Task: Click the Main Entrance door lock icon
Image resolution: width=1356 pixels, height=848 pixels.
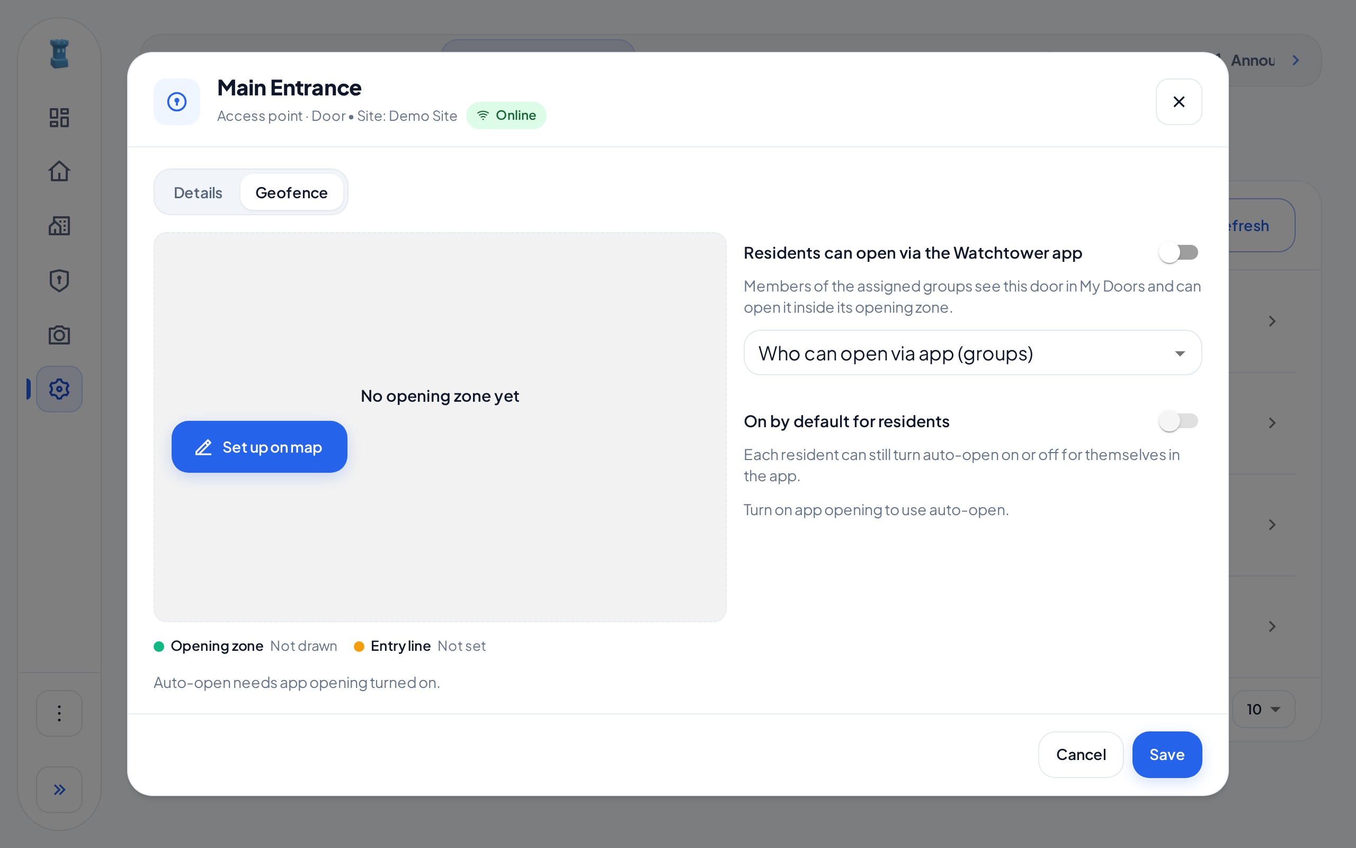Action: pyautogui.click(x=176, y=102)
